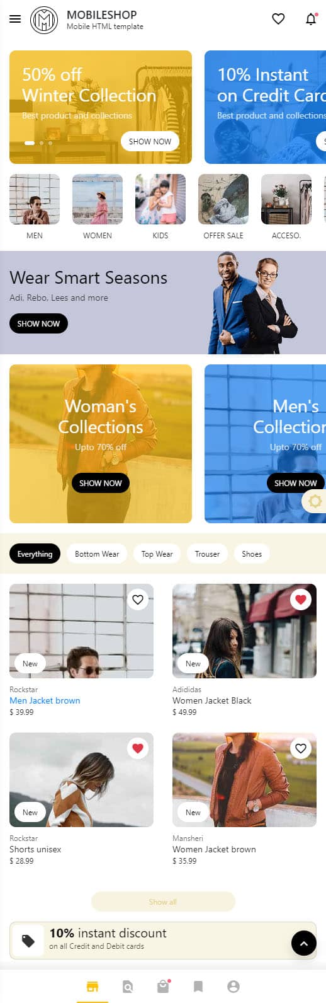Open shopping bag icon in bottom bar
The width and height of the screenshot is (326, 1003).
pyautogui.click(x=163, y=987)
